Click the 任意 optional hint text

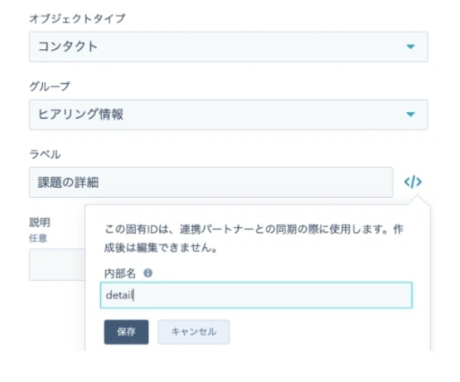(38, 238)
